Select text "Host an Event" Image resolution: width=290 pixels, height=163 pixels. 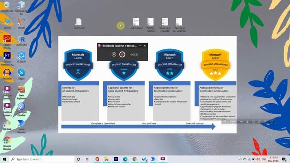click(149, 123)
